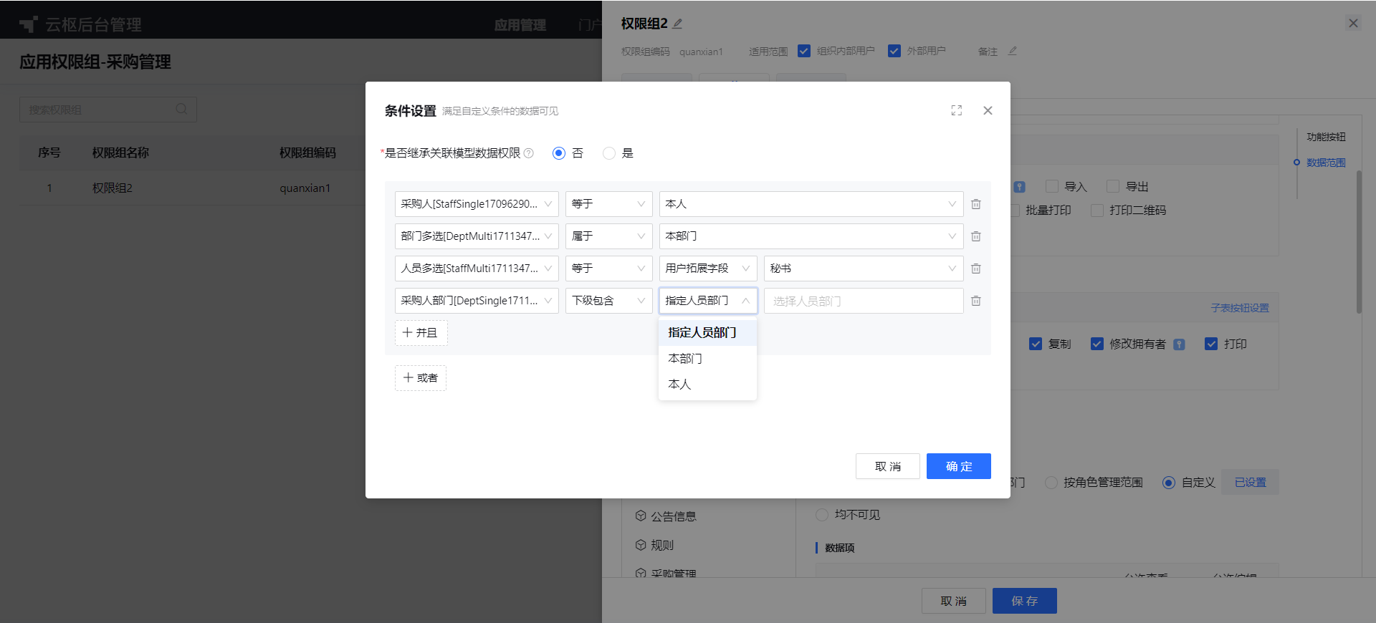The width and height of the screenshot is (1376, 623).
Task: Click the search magnifier in 搜索权限组
Action: 181,109
